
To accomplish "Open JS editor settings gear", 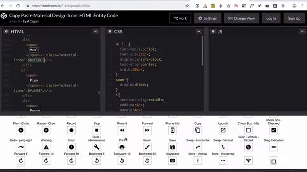I will click(x=213, y=32).
